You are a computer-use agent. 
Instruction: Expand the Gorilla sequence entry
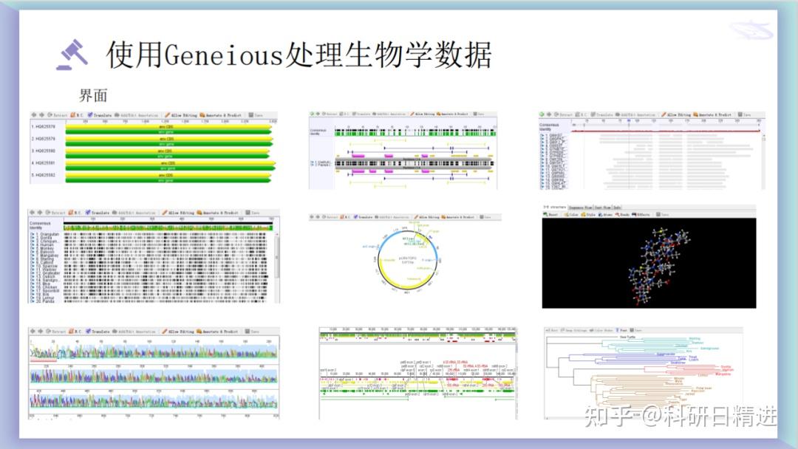[33, 236]
